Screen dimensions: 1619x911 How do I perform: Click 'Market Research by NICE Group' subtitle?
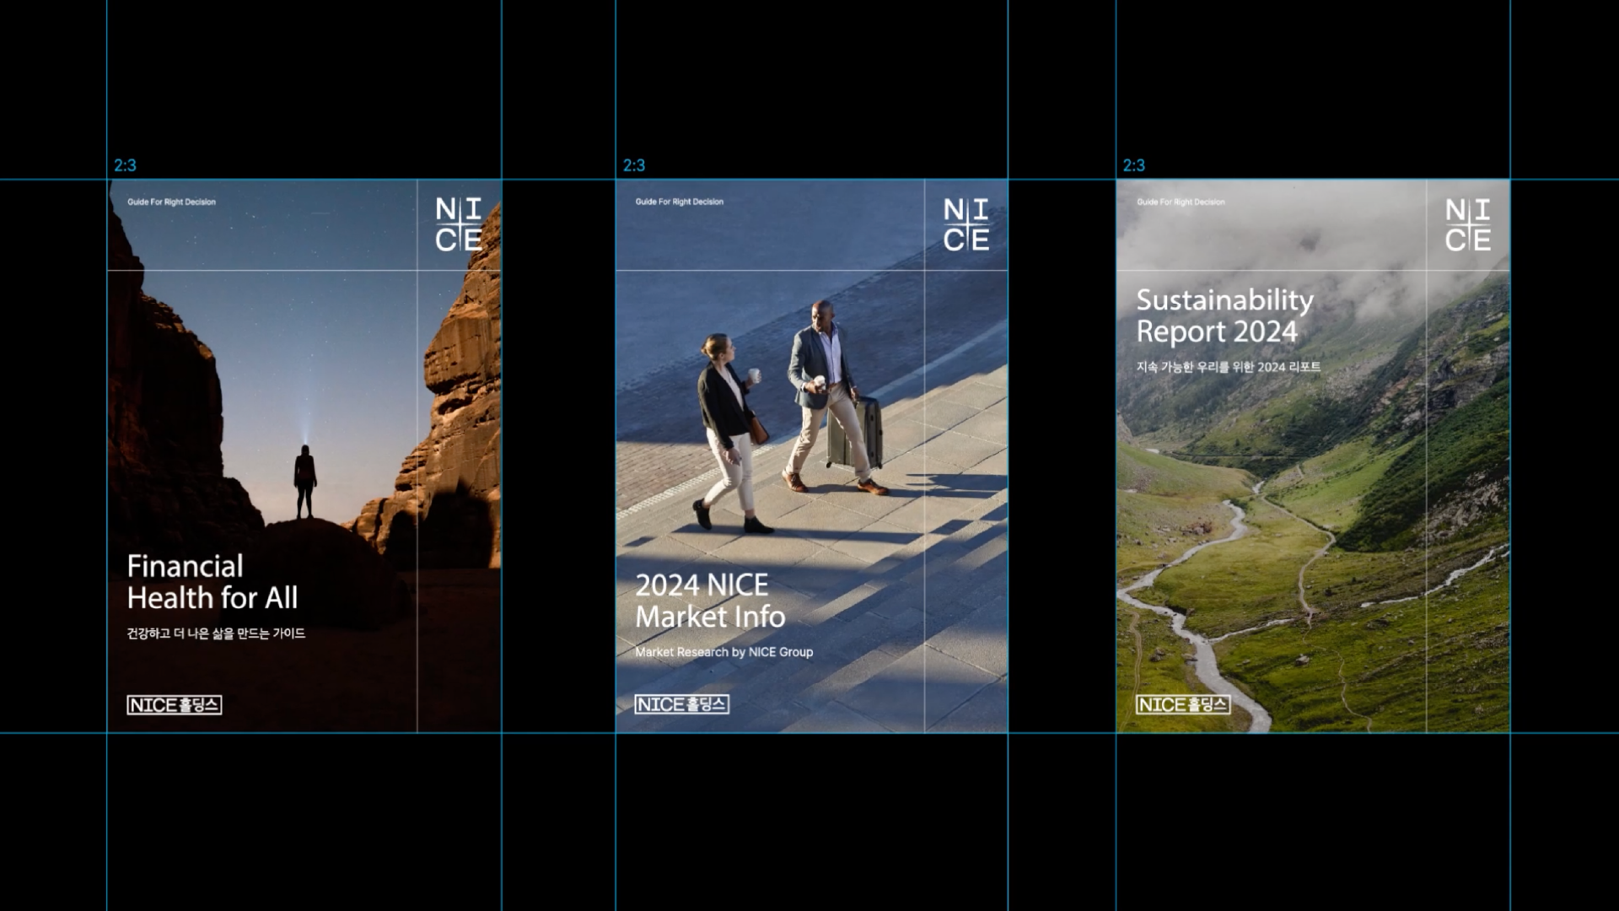coord(723,652)
